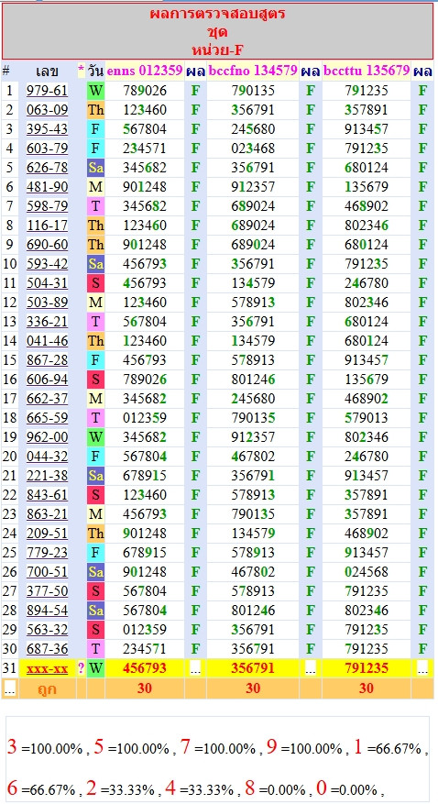Click the เลข column header

point(47,72)
